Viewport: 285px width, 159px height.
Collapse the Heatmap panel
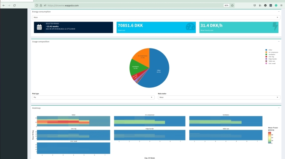(x=279, y=109)
